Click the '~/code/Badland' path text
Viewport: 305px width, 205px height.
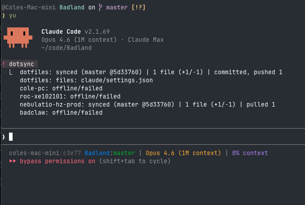pyautogui.click(x=67, y=48)
